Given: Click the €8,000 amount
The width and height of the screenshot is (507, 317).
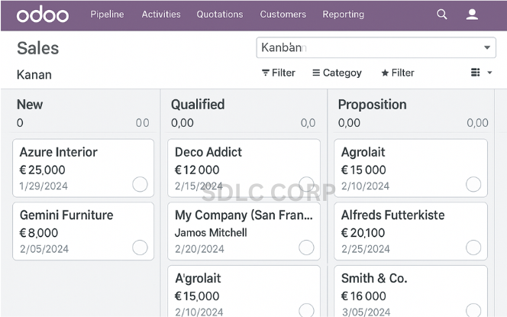Looking at the screenshot, I should 39,233.
